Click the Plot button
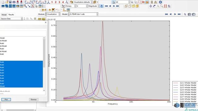The width and height of the screenshot is (198, 111). 6,100
